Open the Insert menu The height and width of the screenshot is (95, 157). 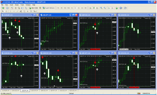[x=11, y=5]
